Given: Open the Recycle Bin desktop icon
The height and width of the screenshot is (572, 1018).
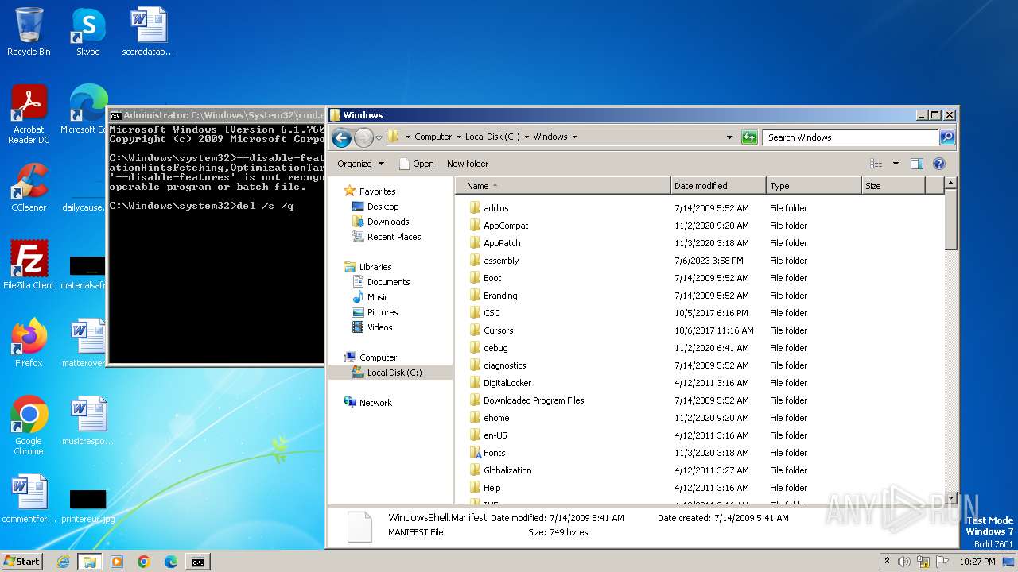Looking at the screenshot, I should coord(29,32).
